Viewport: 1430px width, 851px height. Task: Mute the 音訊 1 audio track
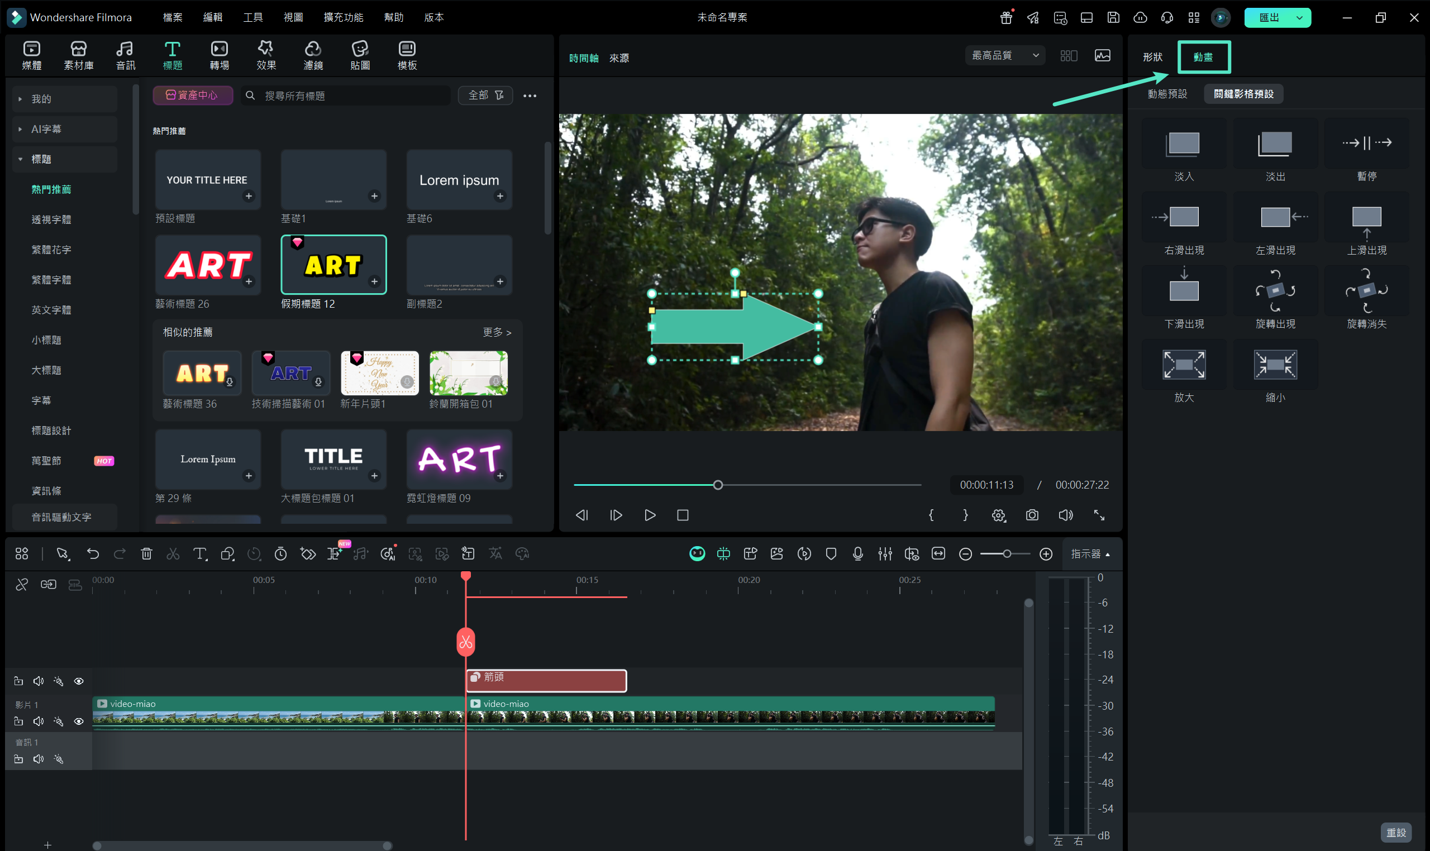point(39,759)
